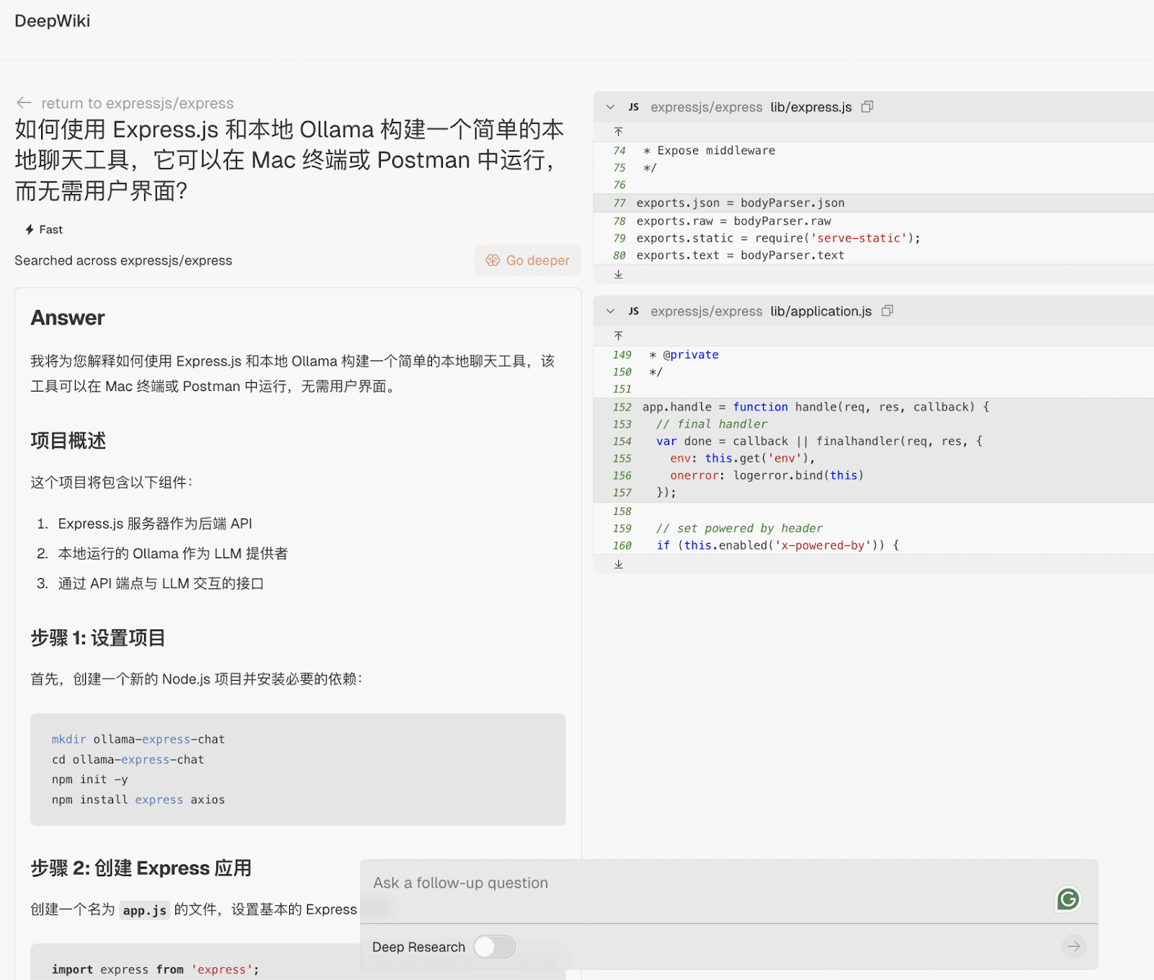This screenshot has height=980, width=1154.
Task: Click list item 本地运行的 Ollama 作为 LLM 提供者
Action: pos(173,554)
